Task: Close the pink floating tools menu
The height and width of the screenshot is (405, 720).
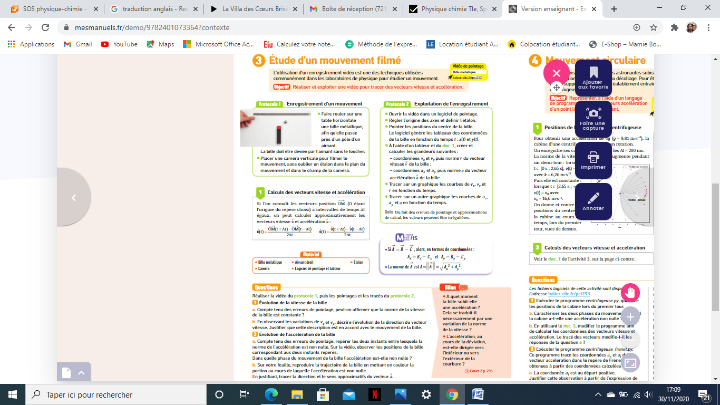Action: click(556, 73)
